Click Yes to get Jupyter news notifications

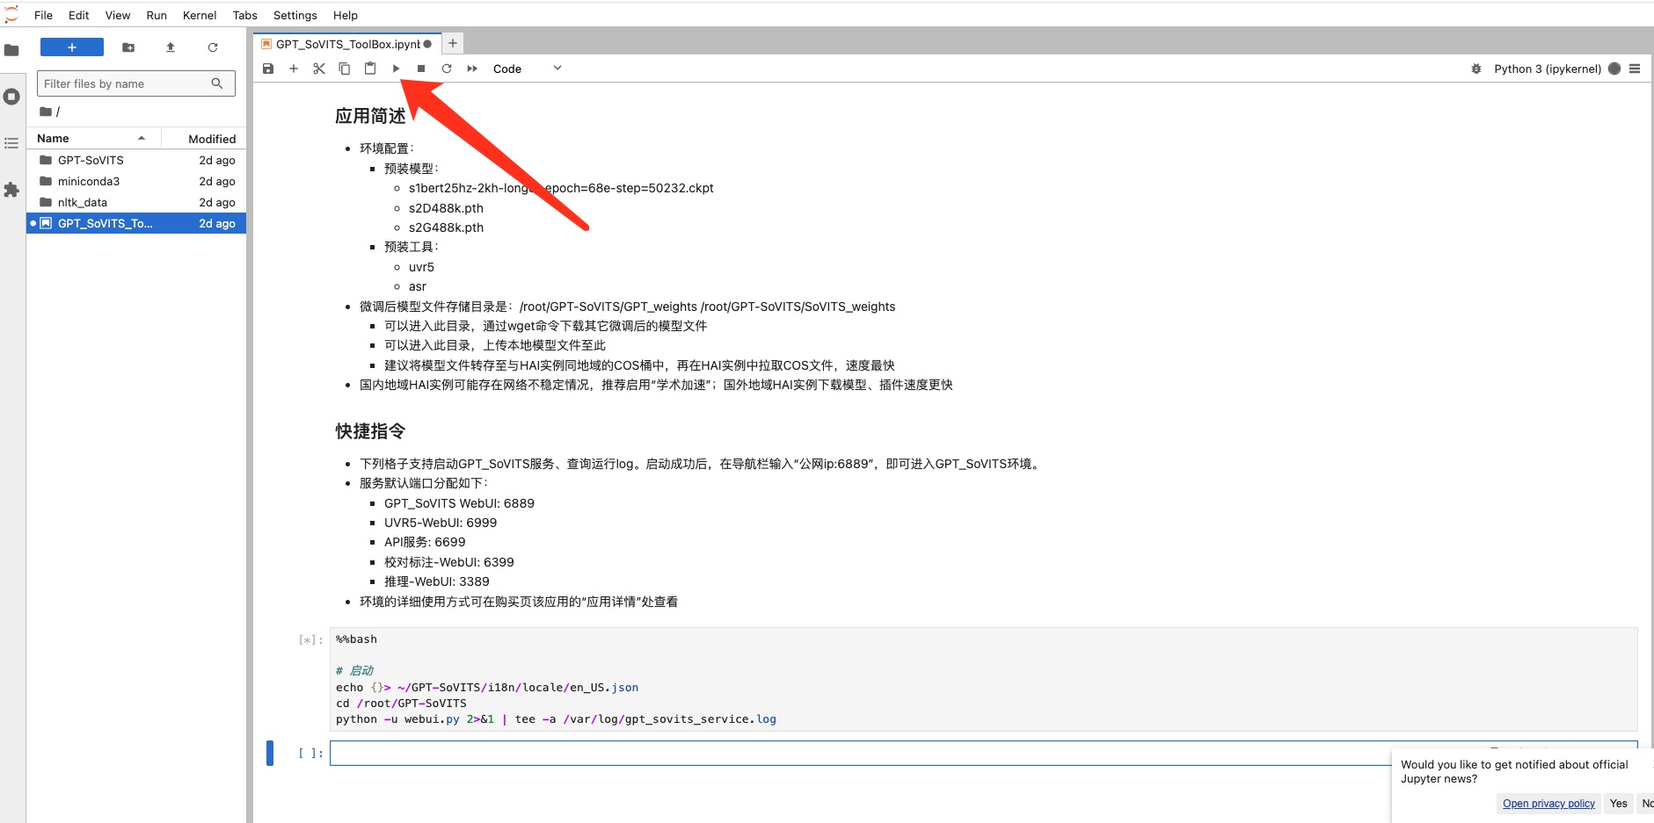pyautogui.click(x=1619, y=803)
